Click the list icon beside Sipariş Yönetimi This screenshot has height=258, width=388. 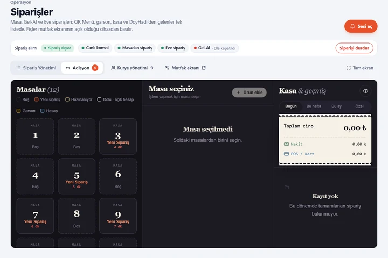click(x=18, y=68)
